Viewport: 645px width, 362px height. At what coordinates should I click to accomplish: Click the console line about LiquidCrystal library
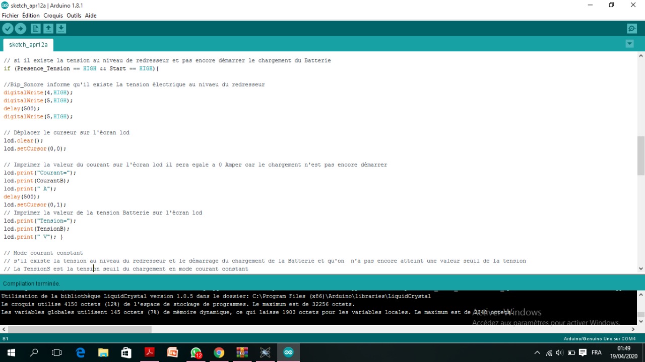coord(216,296)
